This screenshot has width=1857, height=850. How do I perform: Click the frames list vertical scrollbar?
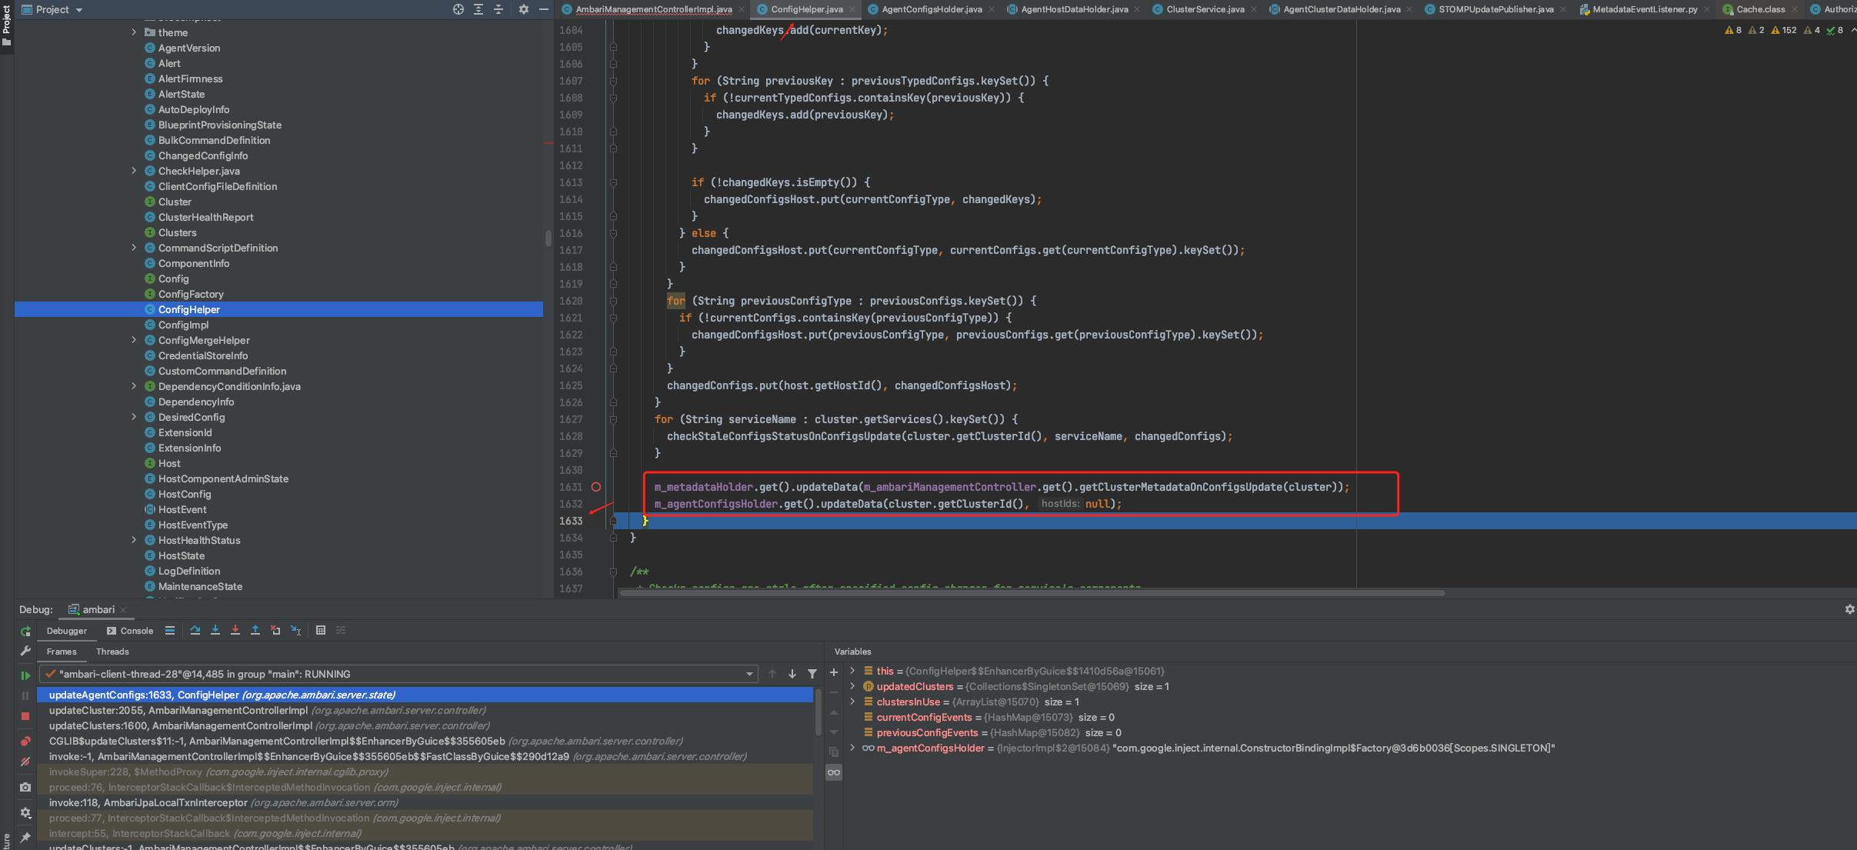pos(818,712)
